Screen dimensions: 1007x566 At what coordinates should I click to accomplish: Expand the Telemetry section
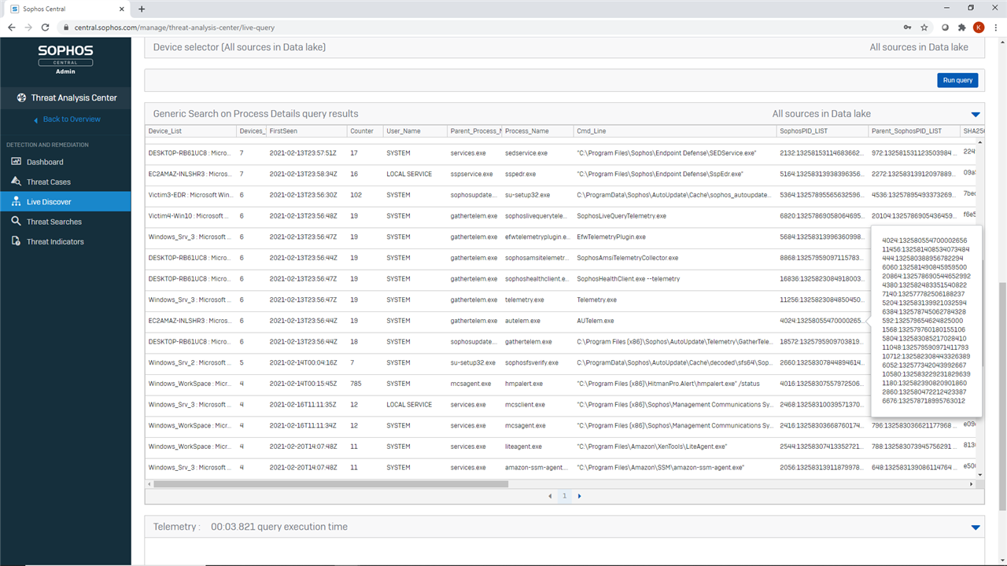pos(976,527)
